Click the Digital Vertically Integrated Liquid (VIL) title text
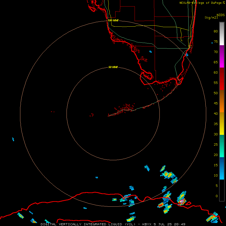Screen dimensions: 226x226 (88, 224)
